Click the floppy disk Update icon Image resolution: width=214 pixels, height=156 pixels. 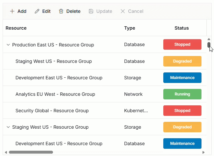tap(91, 11)
